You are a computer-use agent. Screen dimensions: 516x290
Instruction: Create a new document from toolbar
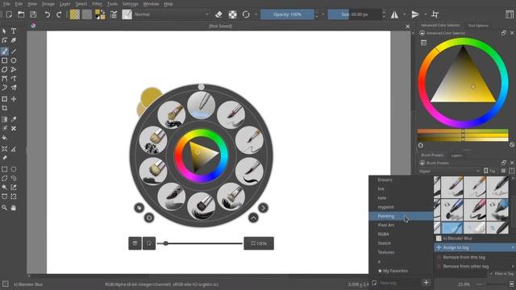(x=9, y=14)
